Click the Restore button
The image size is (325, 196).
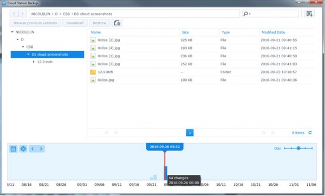pos(99,23)
